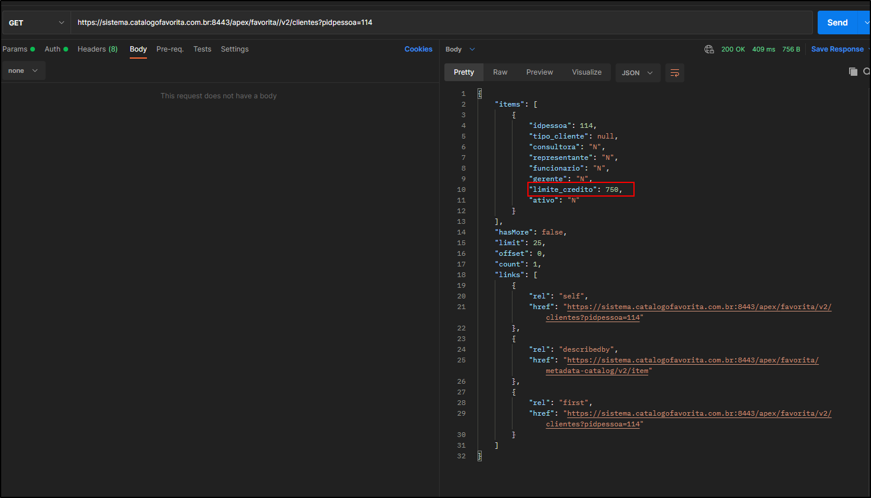This screenshot has width=871, height=498.
Task: Open the GET method dropdown
Action: [x=36, y=23]
